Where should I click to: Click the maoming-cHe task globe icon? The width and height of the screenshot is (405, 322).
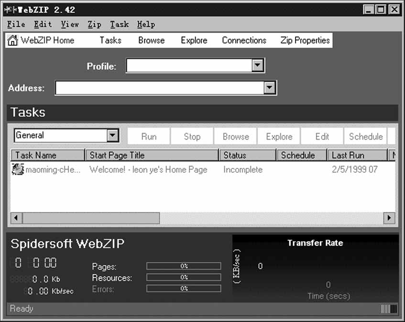click(18, 169)
